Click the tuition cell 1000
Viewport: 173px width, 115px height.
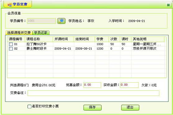tap(100, 44)
